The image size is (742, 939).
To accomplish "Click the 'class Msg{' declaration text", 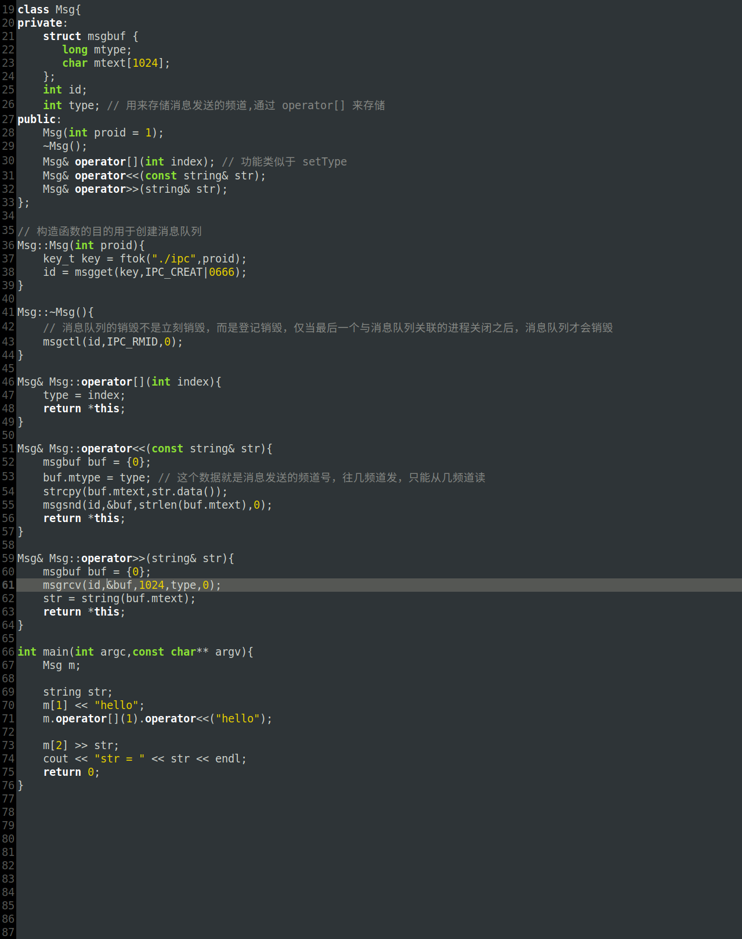I will (x=49, y=9).
